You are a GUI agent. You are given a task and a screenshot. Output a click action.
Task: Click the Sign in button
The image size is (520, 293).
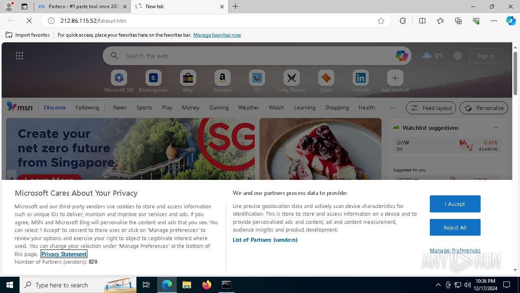pos(486,56)
